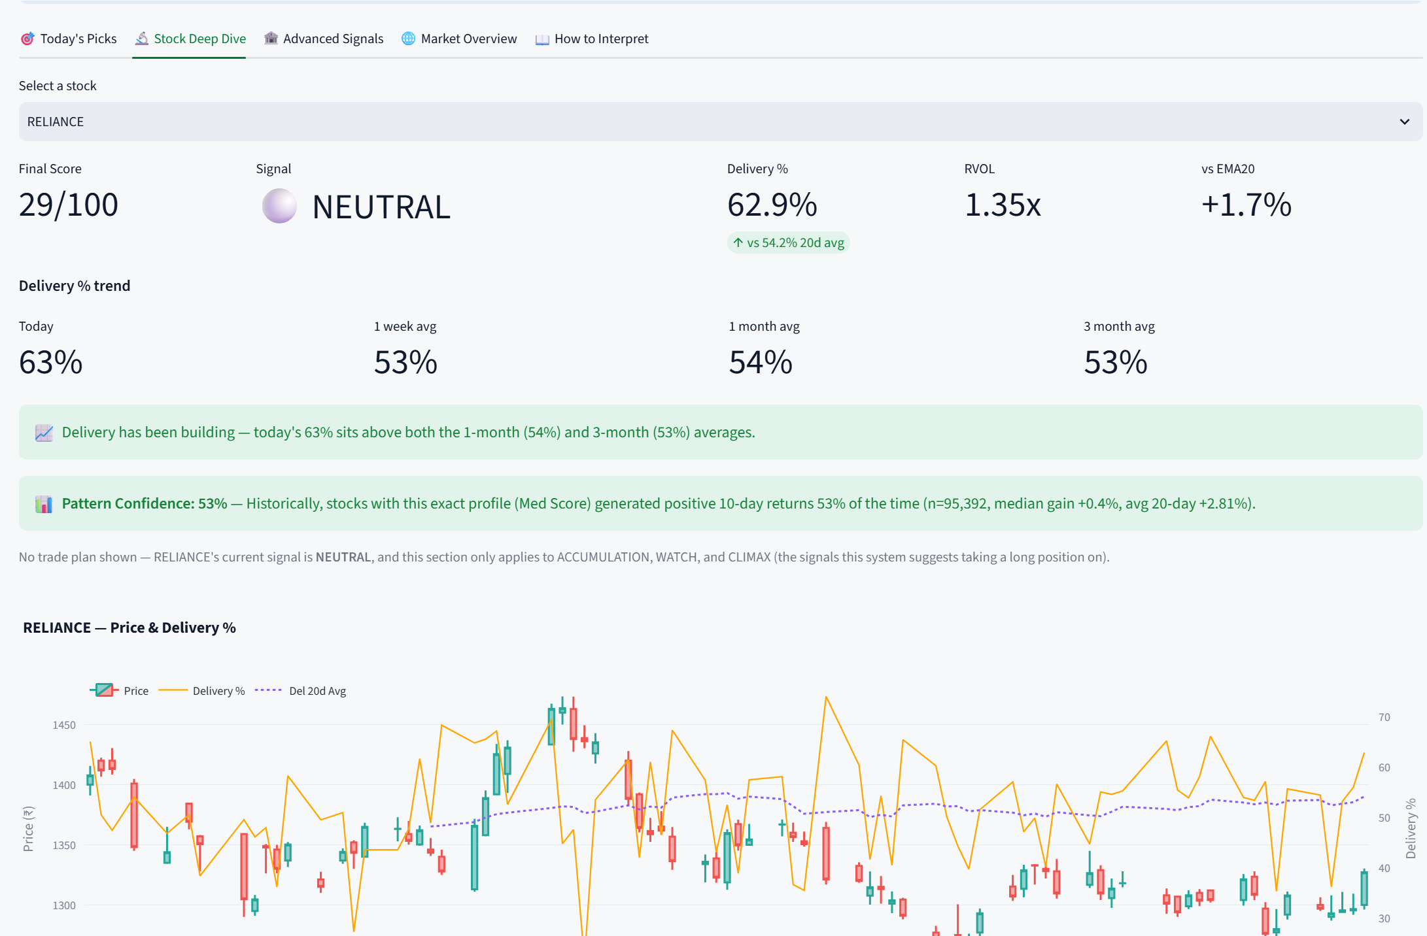The height and width of the screenshot is (936, 1427).
Task: Toggle the Price series in chart legend
Action: point(119,691)
